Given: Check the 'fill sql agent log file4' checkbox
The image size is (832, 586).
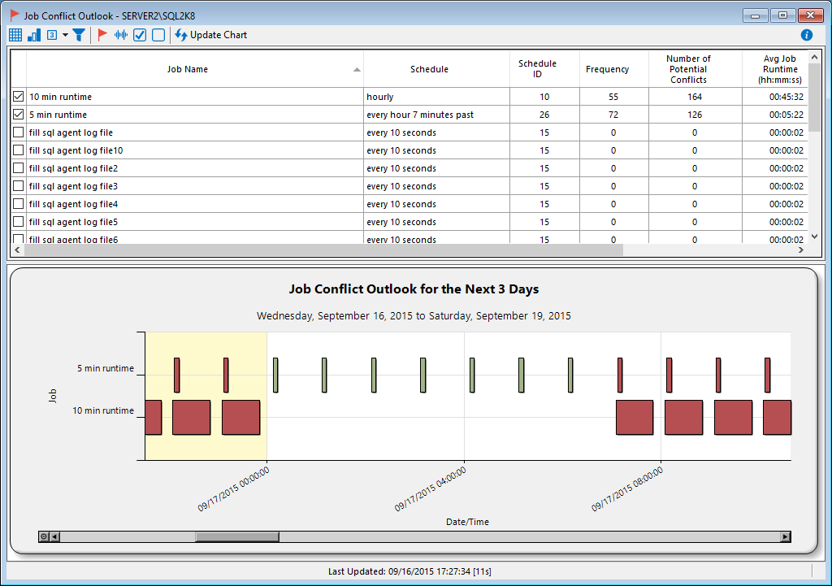Looking at the screenshot, I should (19, 204).
